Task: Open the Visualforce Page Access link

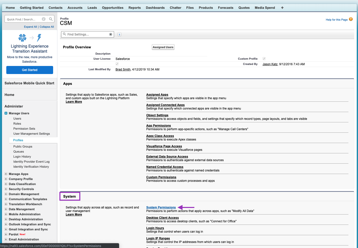Action: [x=164, y=146]
